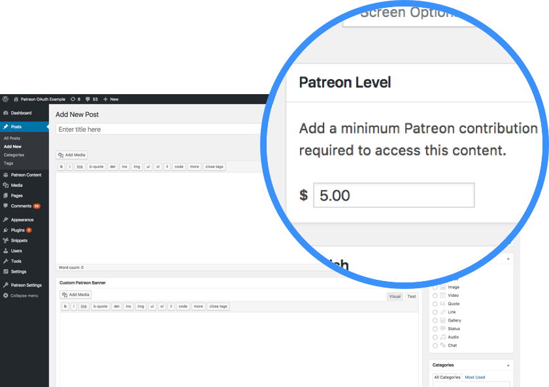Click the code quicktag in editor toolbar

178,167
